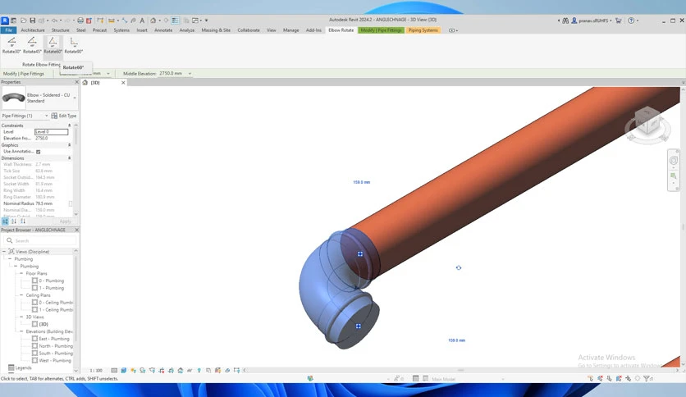686x397 pixels.
Task: Collapse the Dimensions section
Action: (69, 157)
